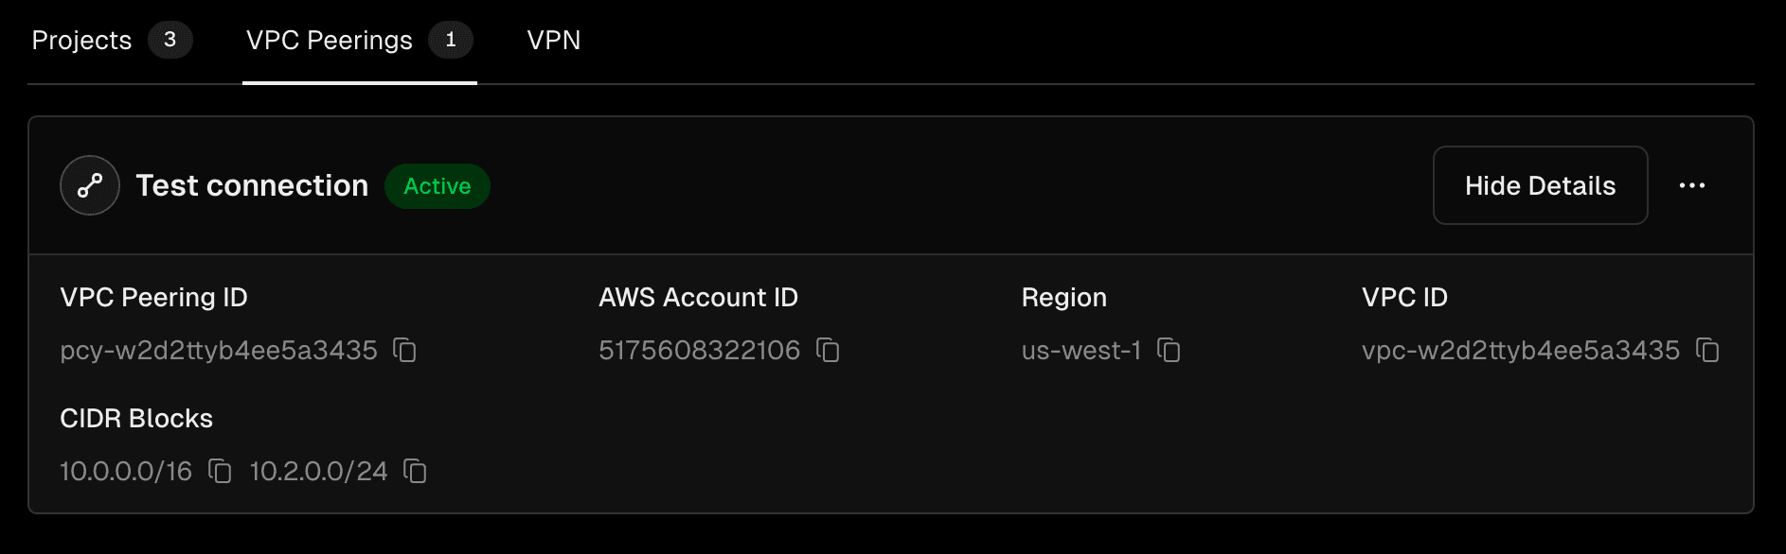Click the VPC Peerings count badge showing 1
1786x554 pixels.
tap(452, 40)
